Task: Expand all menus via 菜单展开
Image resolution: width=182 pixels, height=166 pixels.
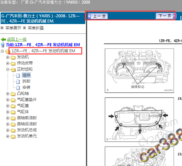Action: 13,28
